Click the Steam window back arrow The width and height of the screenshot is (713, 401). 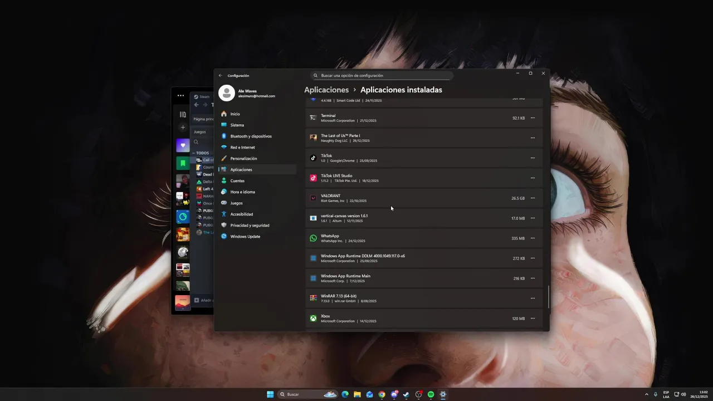pos(196,105)
